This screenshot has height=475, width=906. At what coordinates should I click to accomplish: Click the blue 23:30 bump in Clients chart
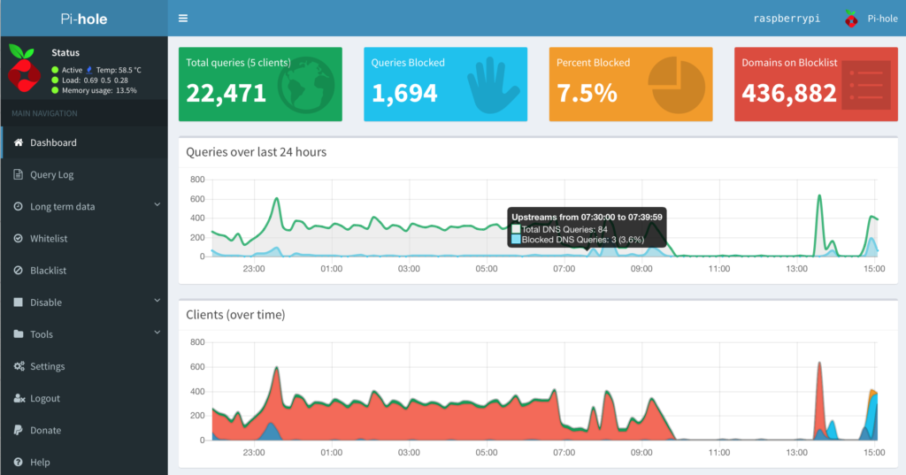pos(271,432)
